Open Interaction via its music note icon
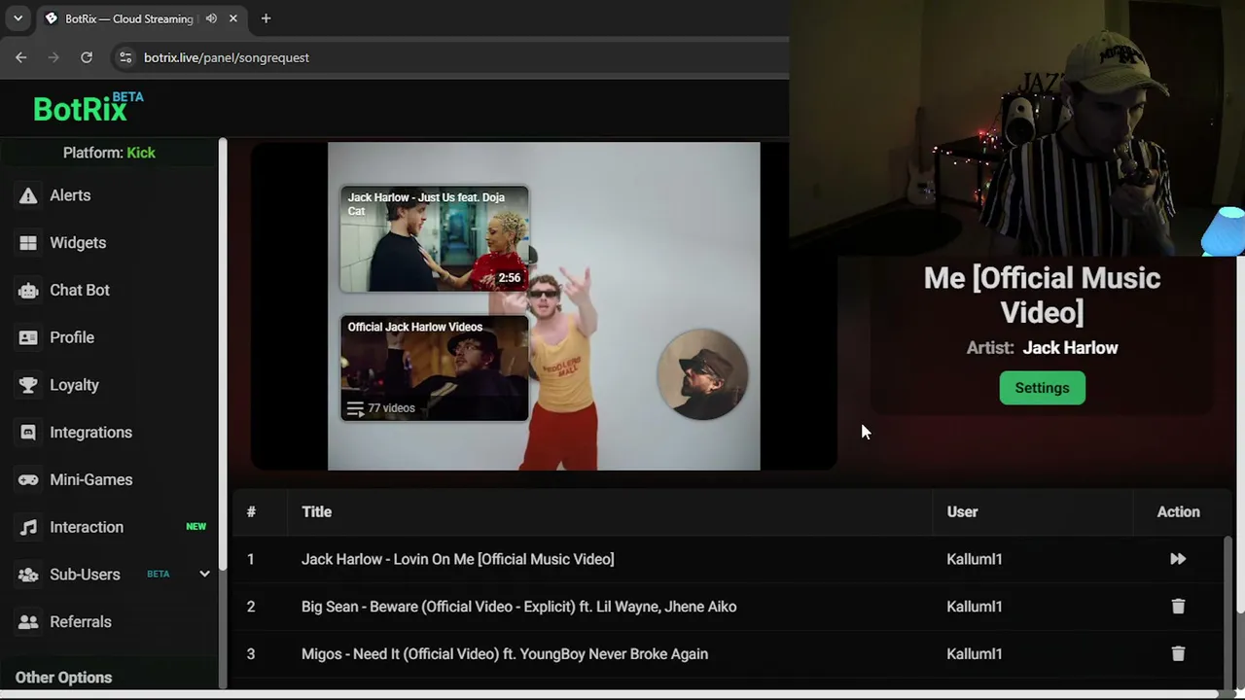 tap(28, 527)
